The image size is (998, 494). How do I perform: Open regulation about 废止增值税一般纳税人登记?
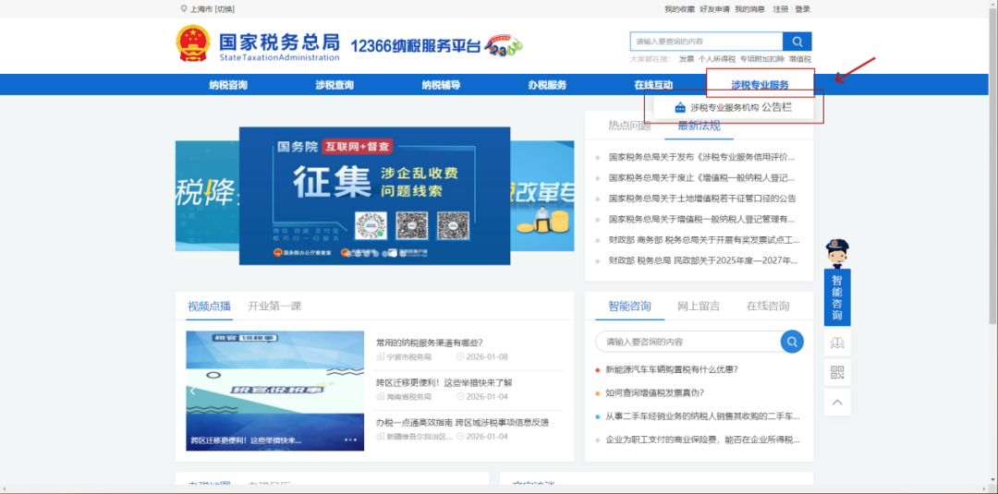point(702,178)
